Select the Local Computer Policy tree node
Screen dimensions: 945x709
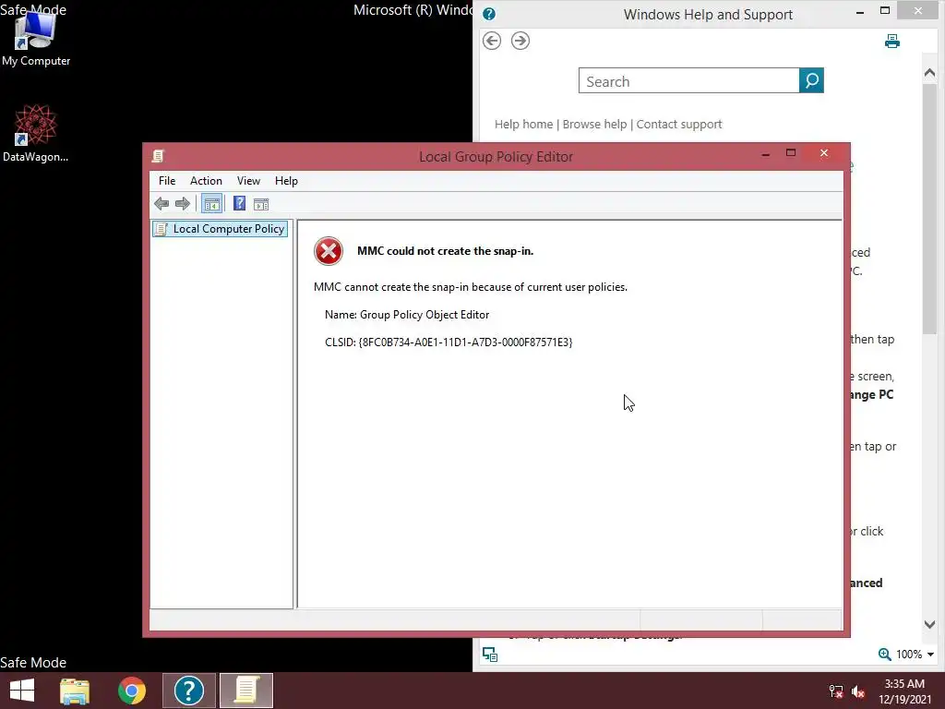221,229
